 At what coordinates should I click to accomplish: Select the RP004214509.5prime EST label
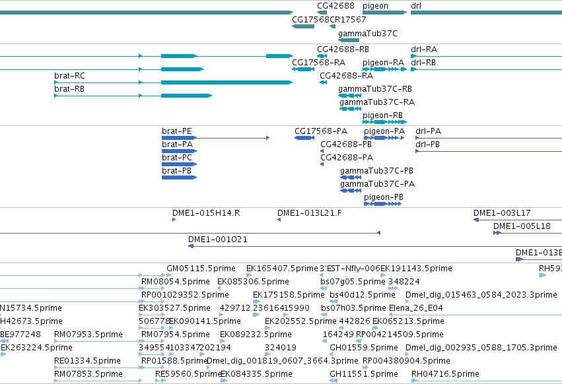point(400,335)
